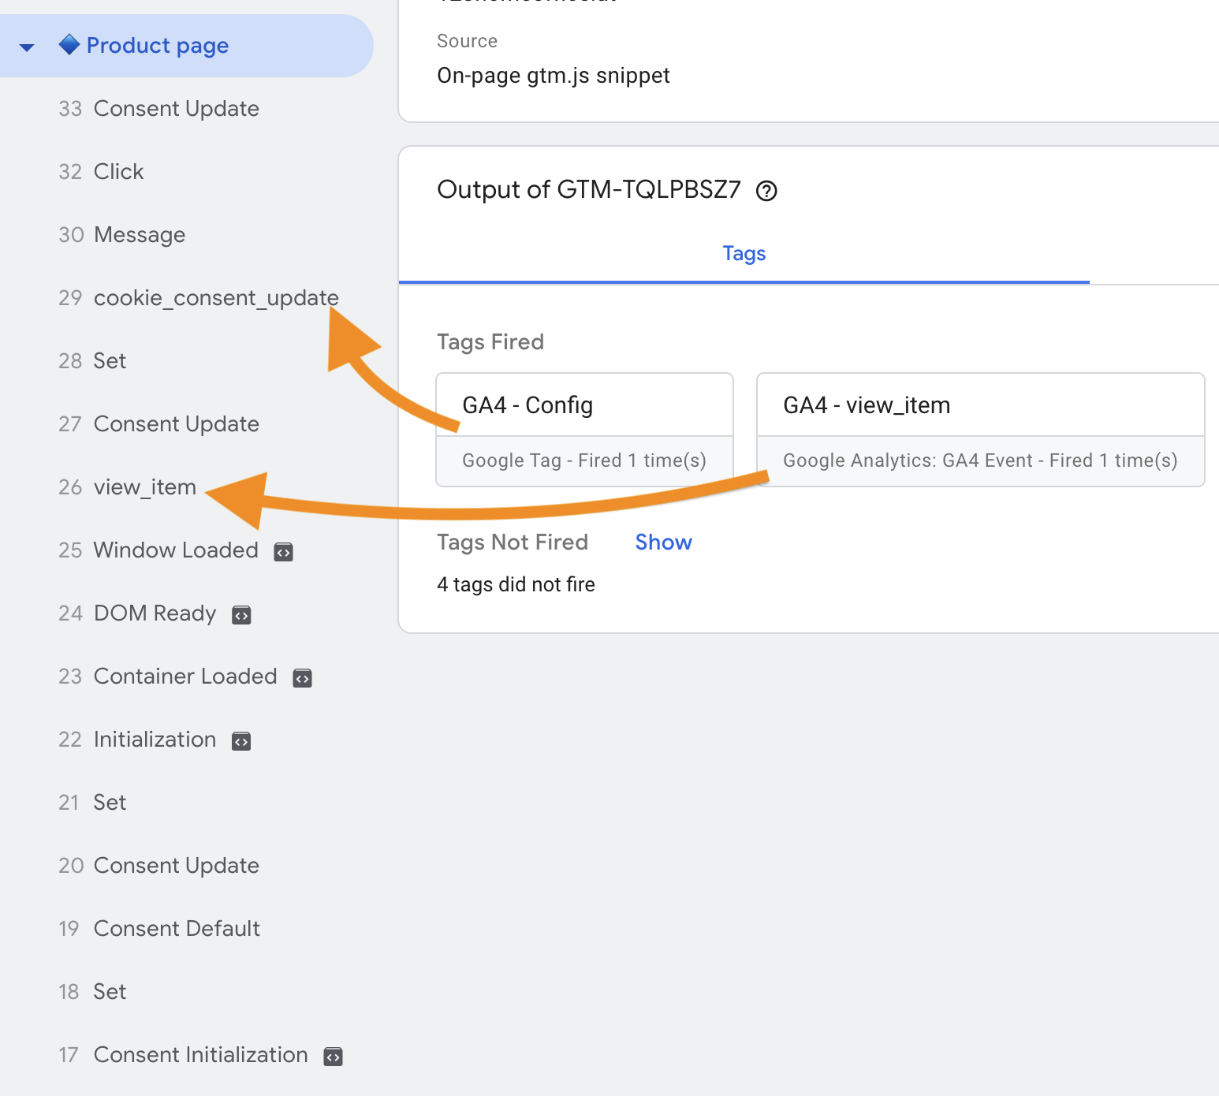Open the Message event in the sidebar
The image size is (1219, 1096).
[x=139, y=234]
